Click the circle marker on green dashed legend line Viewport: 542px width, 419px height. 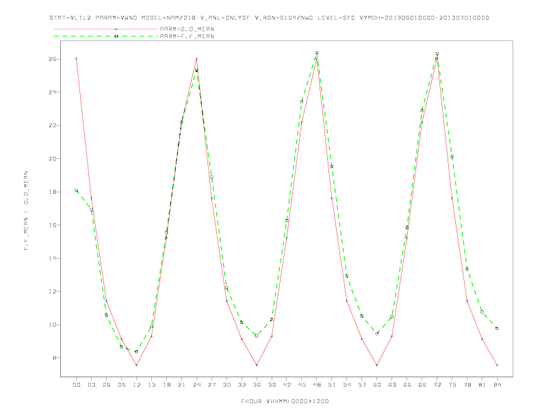pos(116,36)
